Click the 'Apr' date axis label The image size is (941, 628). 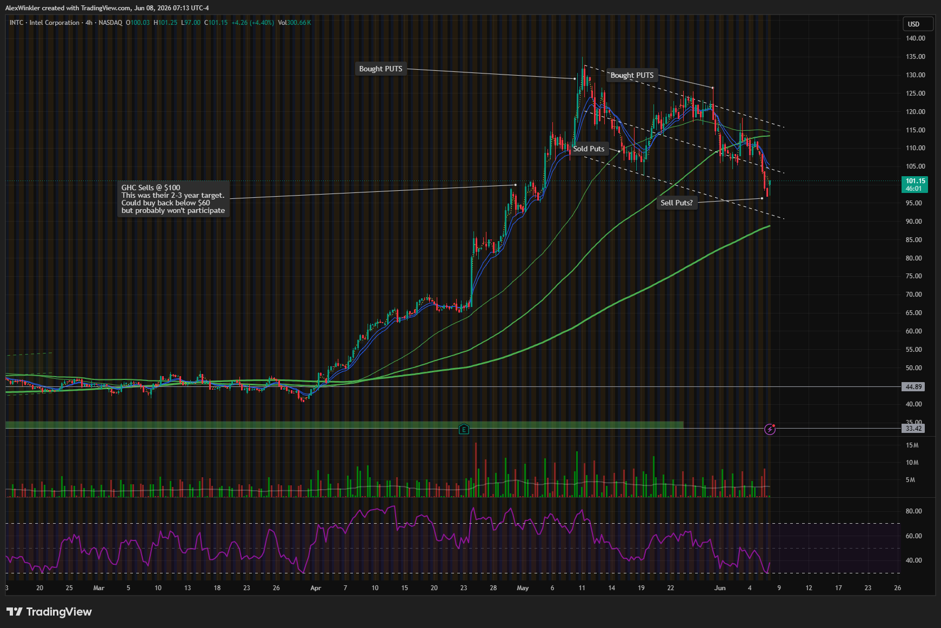pyautogui.click(x=316, y=588)
